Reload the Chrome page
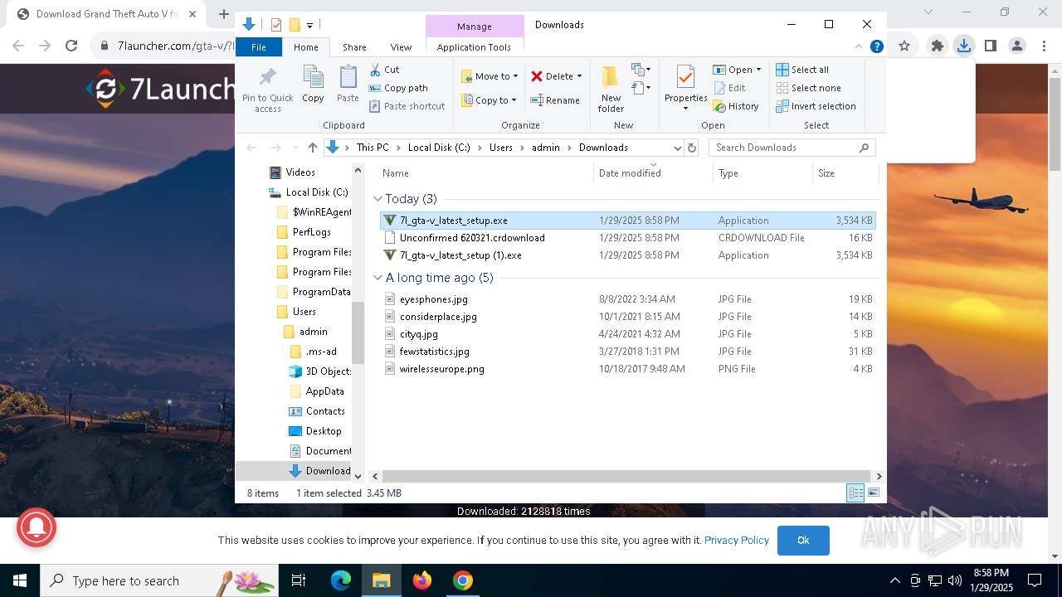This screenshot has height=597, width=1062. click(x=71, y=46)
